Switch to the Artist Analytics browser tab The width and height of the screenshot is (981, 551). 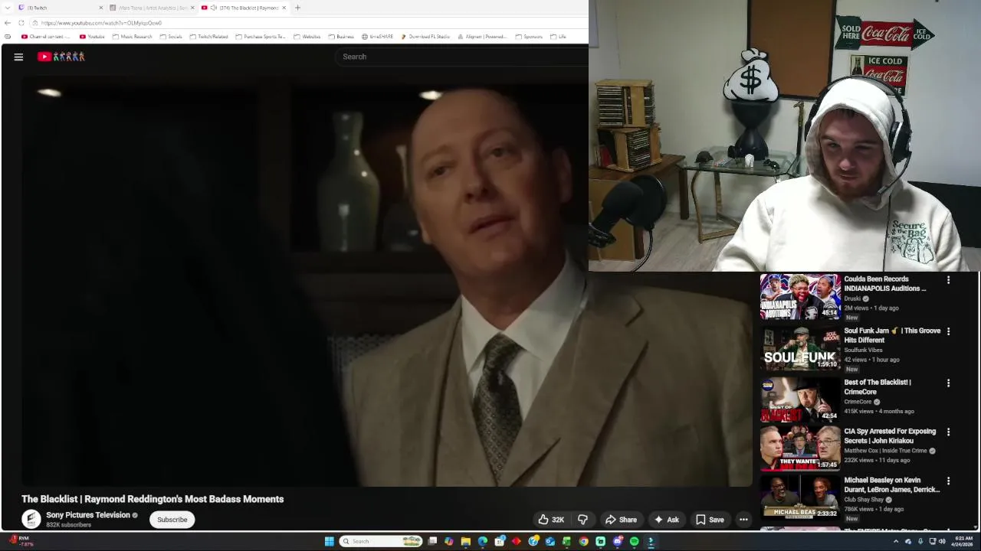[x=152, y=8]
